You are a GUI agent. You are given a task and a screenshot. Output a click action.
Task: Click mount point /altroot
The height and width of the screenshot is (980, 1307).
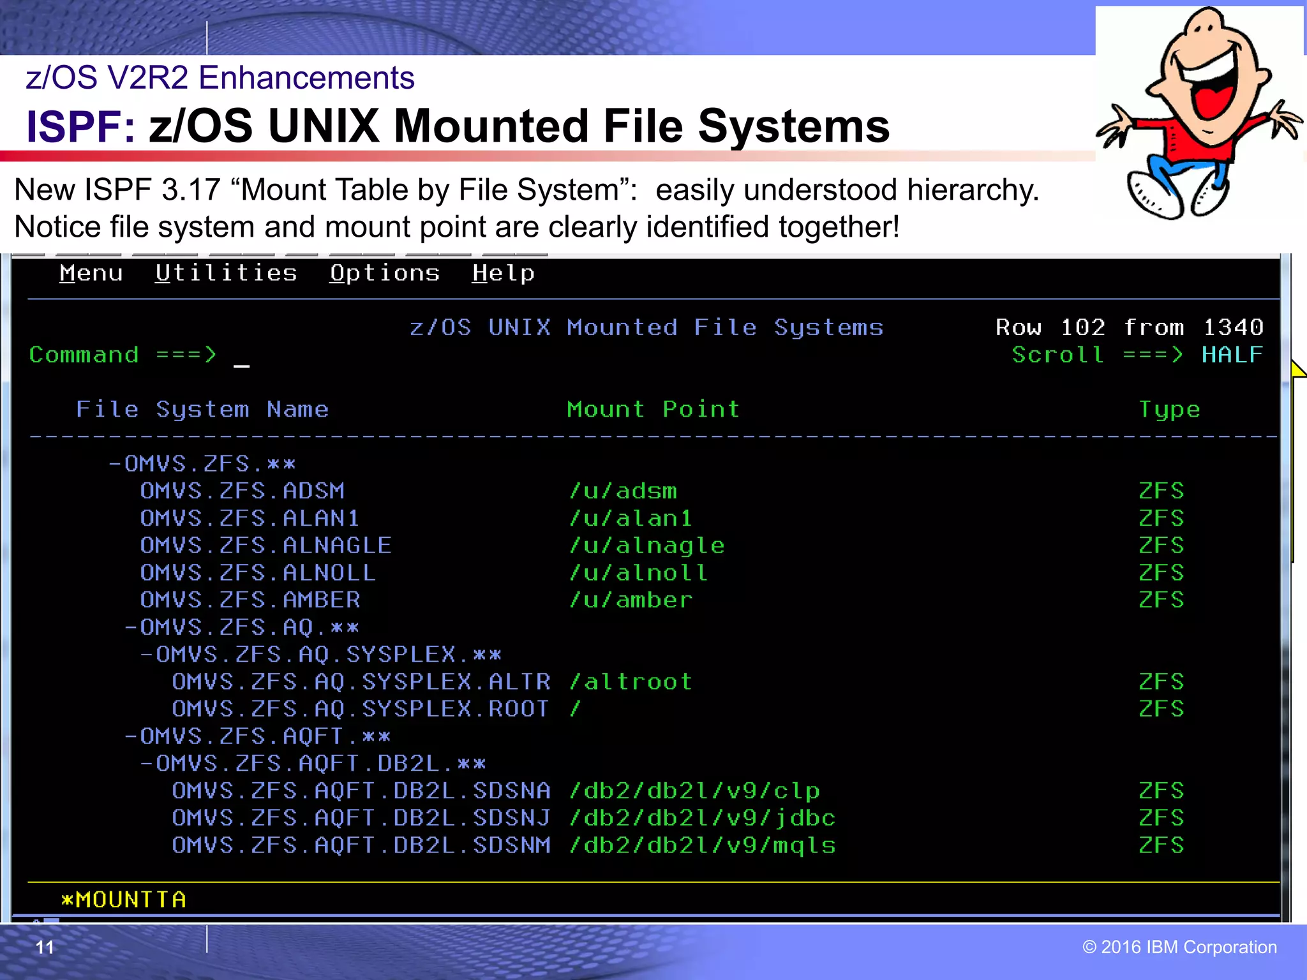pos(631,682)
